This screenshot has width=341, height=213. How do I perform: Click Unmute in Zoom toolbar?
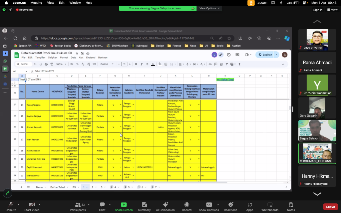pos(11,207)
